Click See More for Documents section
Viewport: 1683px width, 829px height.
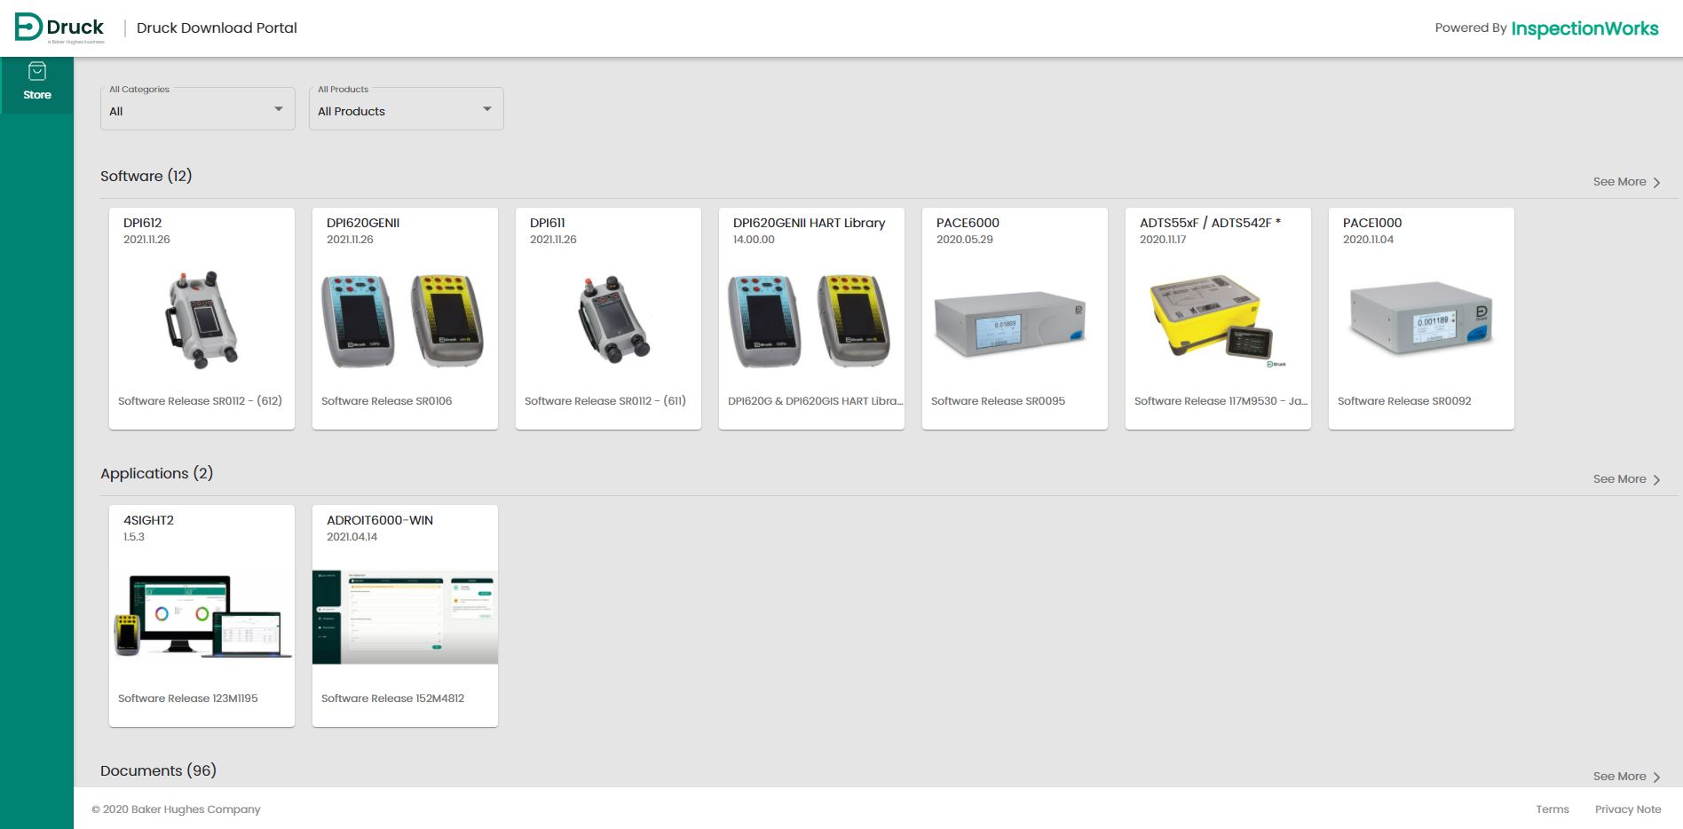(1619, 777)
